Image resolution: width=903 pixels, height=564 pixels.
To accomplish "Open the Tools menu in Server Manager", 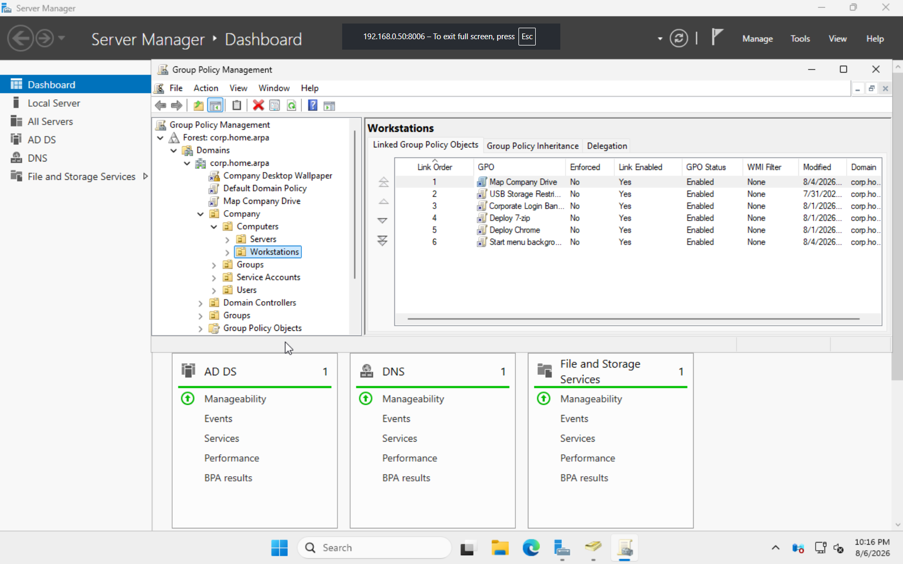I will click(800, 39).
